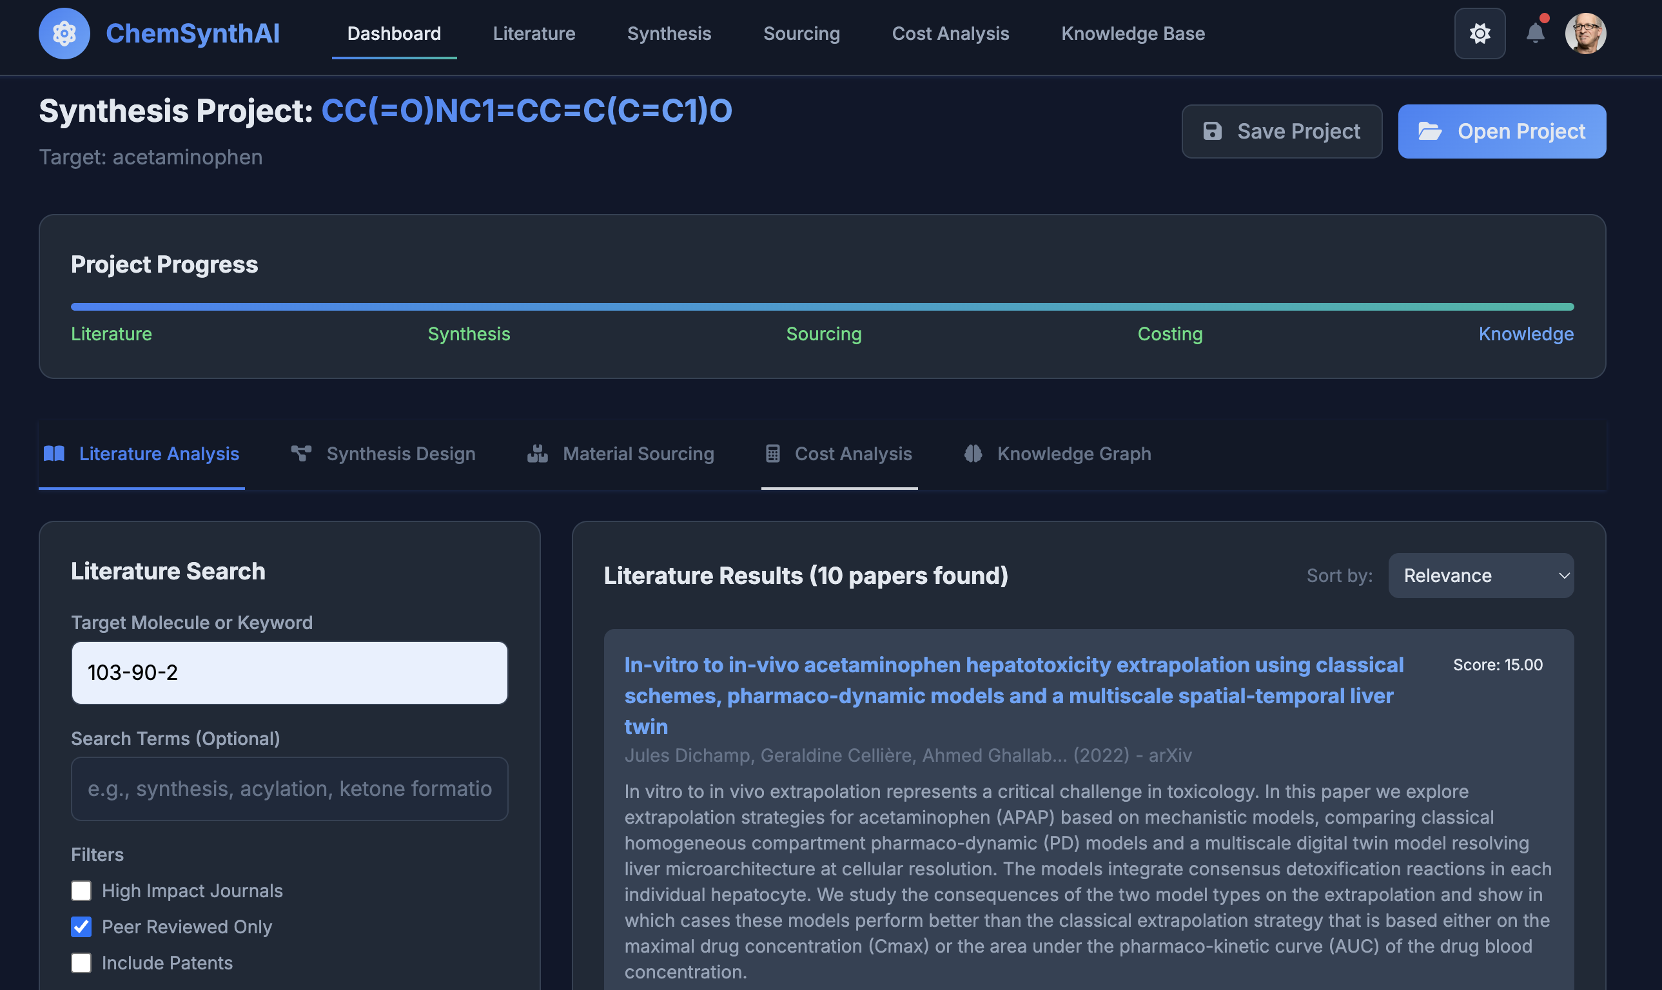The image size is (1662, 990).
Task: Enable the High Impact Journals filter
Action: coord(81,891)
